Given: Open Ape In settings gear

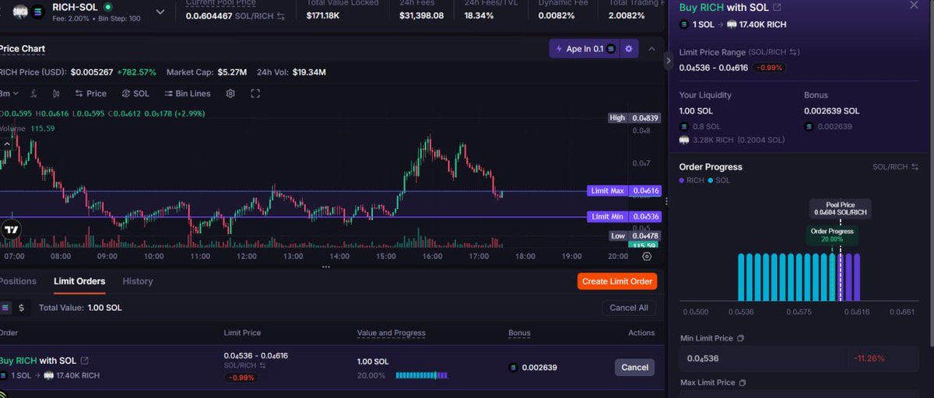Looking at the screenshot, I should [x=629, y=49].
